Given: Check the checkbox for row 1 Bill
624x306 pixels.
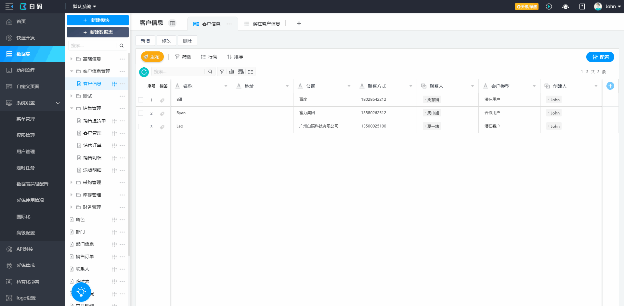Looking at the screenshot, I should point(141,100).
